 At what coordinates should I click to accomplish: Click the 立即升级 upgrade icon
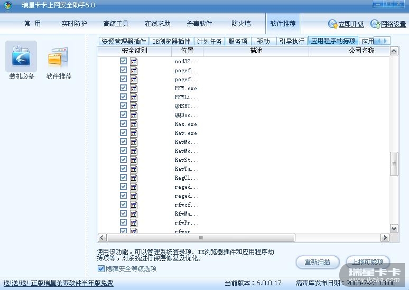coord(333,24)
